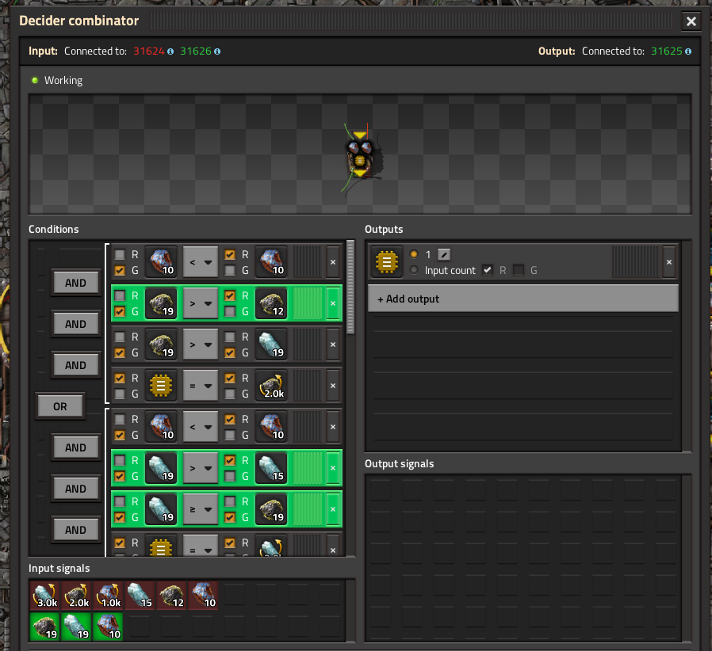This screenshot has width=712, height=651.
Task: Click the carbonic asteroid 19 signal left of the 12 carbonic signal
Action: click(161, 303)
